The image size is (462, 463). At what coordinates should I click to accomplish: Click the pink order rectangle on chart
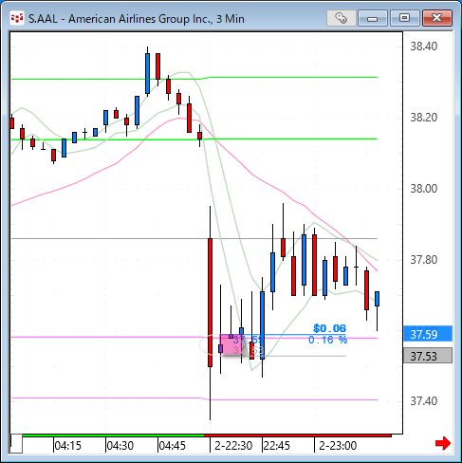coord(232,344)
